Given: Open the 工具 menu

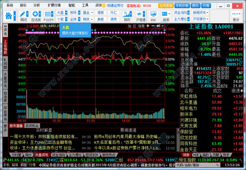Looking at the screenshot, I should (x=85, y=5).
